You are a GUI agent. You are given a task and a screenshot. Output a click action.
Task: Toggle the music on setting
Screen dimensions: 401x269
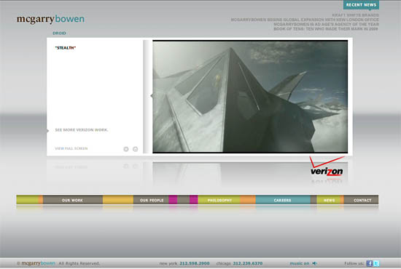tap(299, 263)
